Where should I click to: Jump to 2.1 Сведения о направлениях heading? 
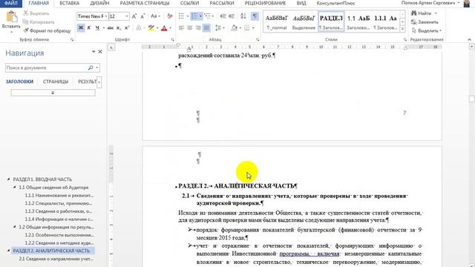click(56, 259)
